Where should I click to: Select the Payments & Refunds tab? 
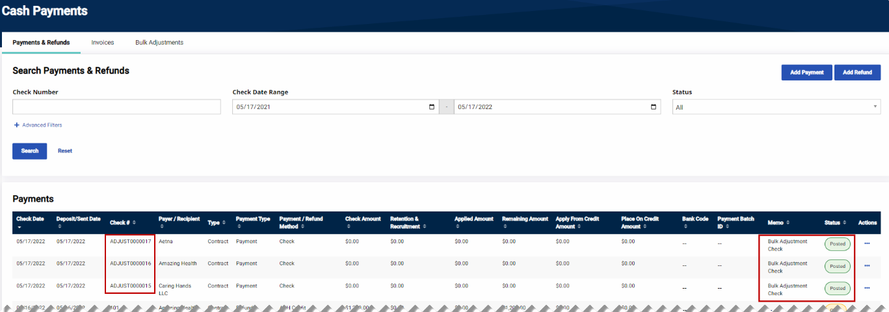tap(41, 43)
